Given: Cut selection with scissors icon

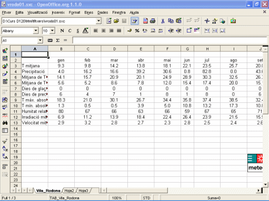Looking at the screenshot, I should click(x=163, y=21).
